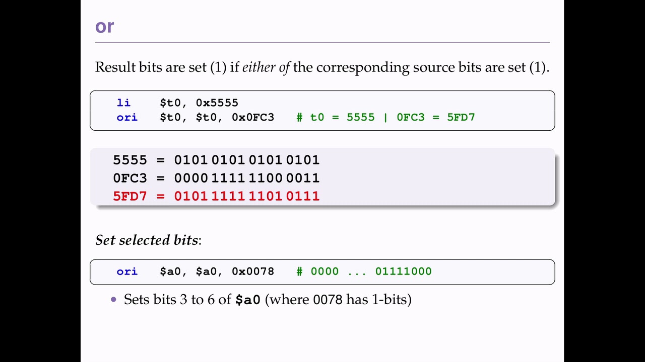645x362 pixels.
Task: Click the purple bullet point dot
Action: (x=113, y=300)
